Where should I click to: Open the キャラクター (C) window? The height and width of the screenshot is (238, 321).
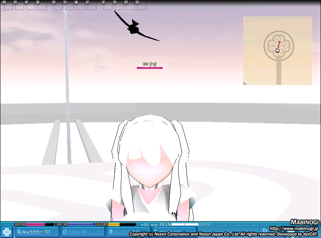pos(37,232)
